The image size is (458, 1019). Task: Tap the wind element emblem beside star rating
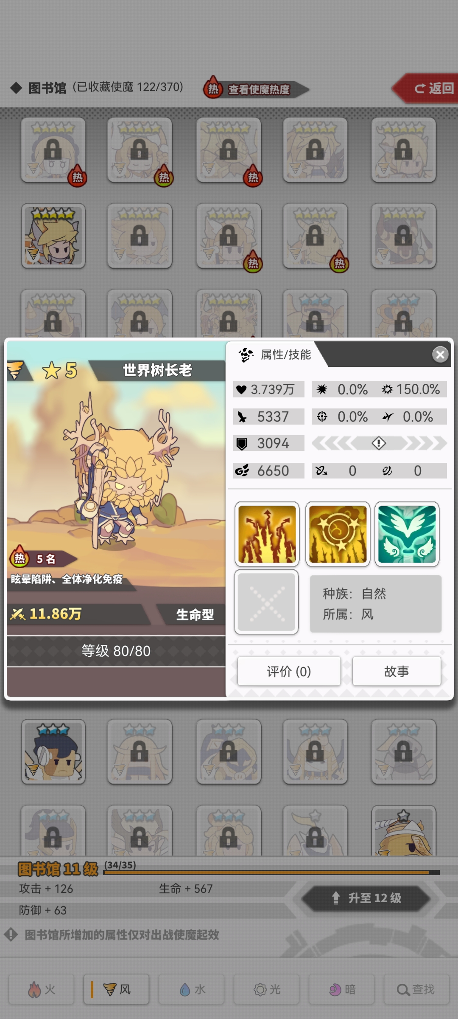pos(16,370)
